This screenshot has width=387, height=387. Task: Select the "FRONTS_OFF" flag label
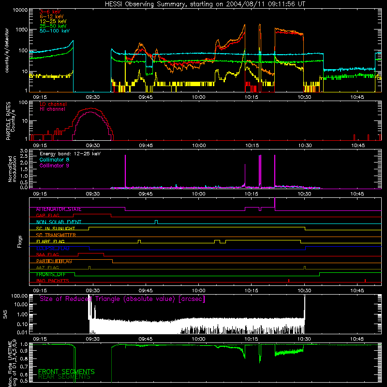(x=51, y=274)
